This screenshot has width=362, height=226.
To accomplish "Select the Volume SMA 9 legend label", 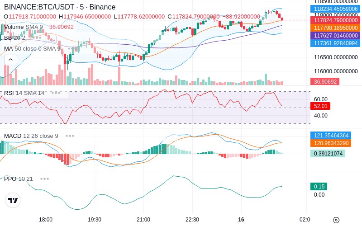I will pos(24,27).
